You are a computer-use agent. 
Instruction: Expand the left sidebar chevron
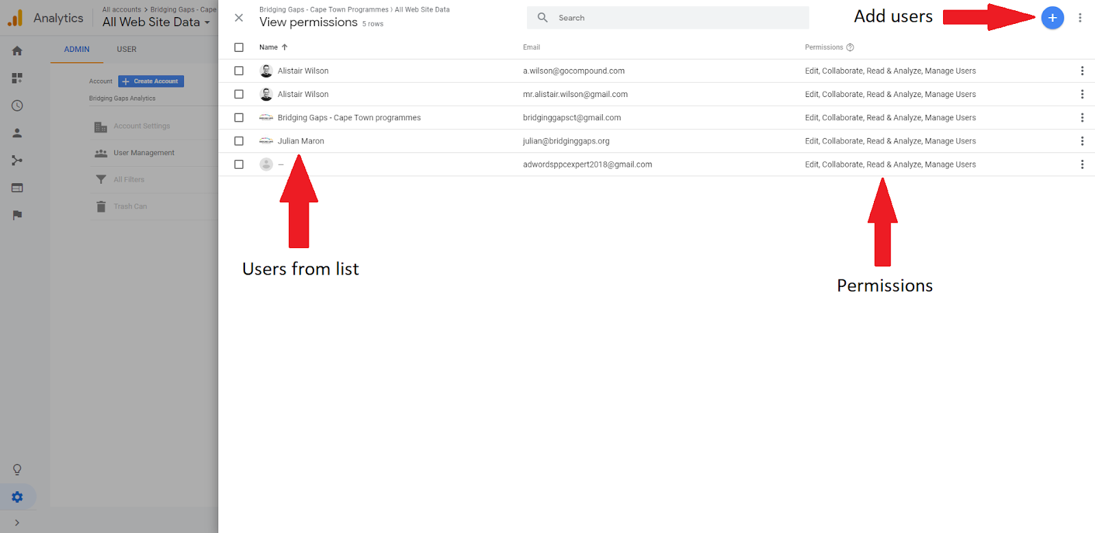pos(17,523)
